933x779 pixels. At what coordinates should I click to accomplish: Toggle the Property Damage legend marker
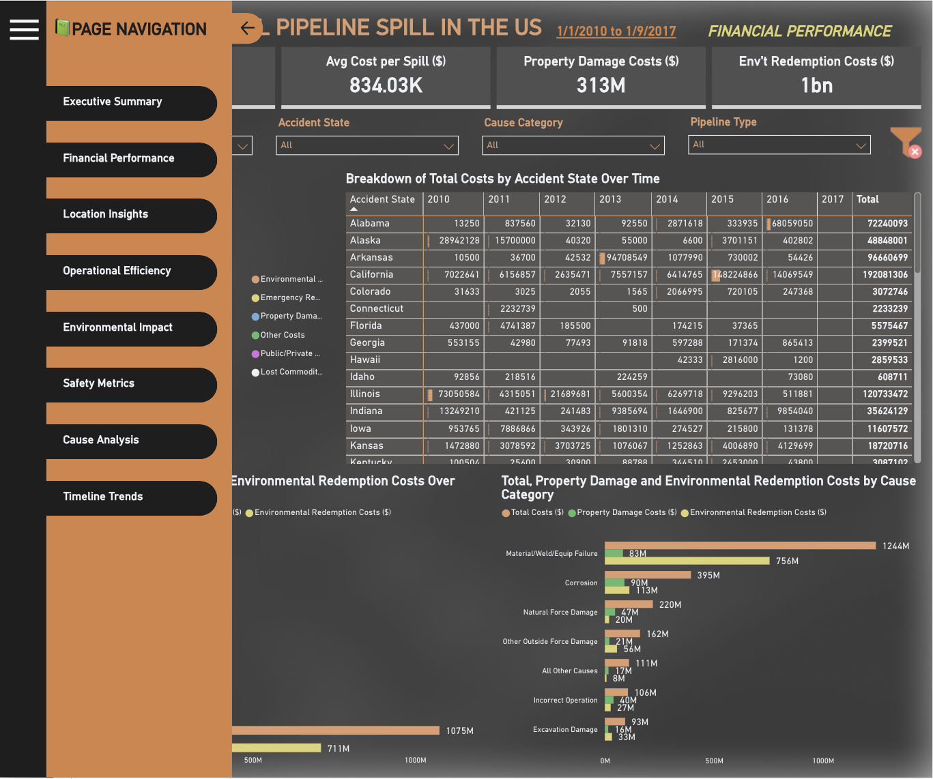255,317
